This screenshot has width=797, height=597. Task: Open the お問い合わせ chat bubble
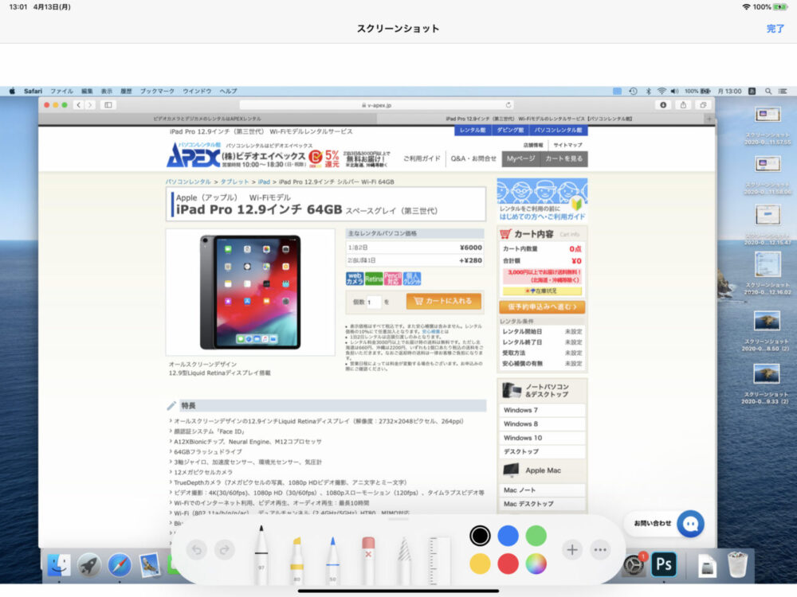coord(690,524)
